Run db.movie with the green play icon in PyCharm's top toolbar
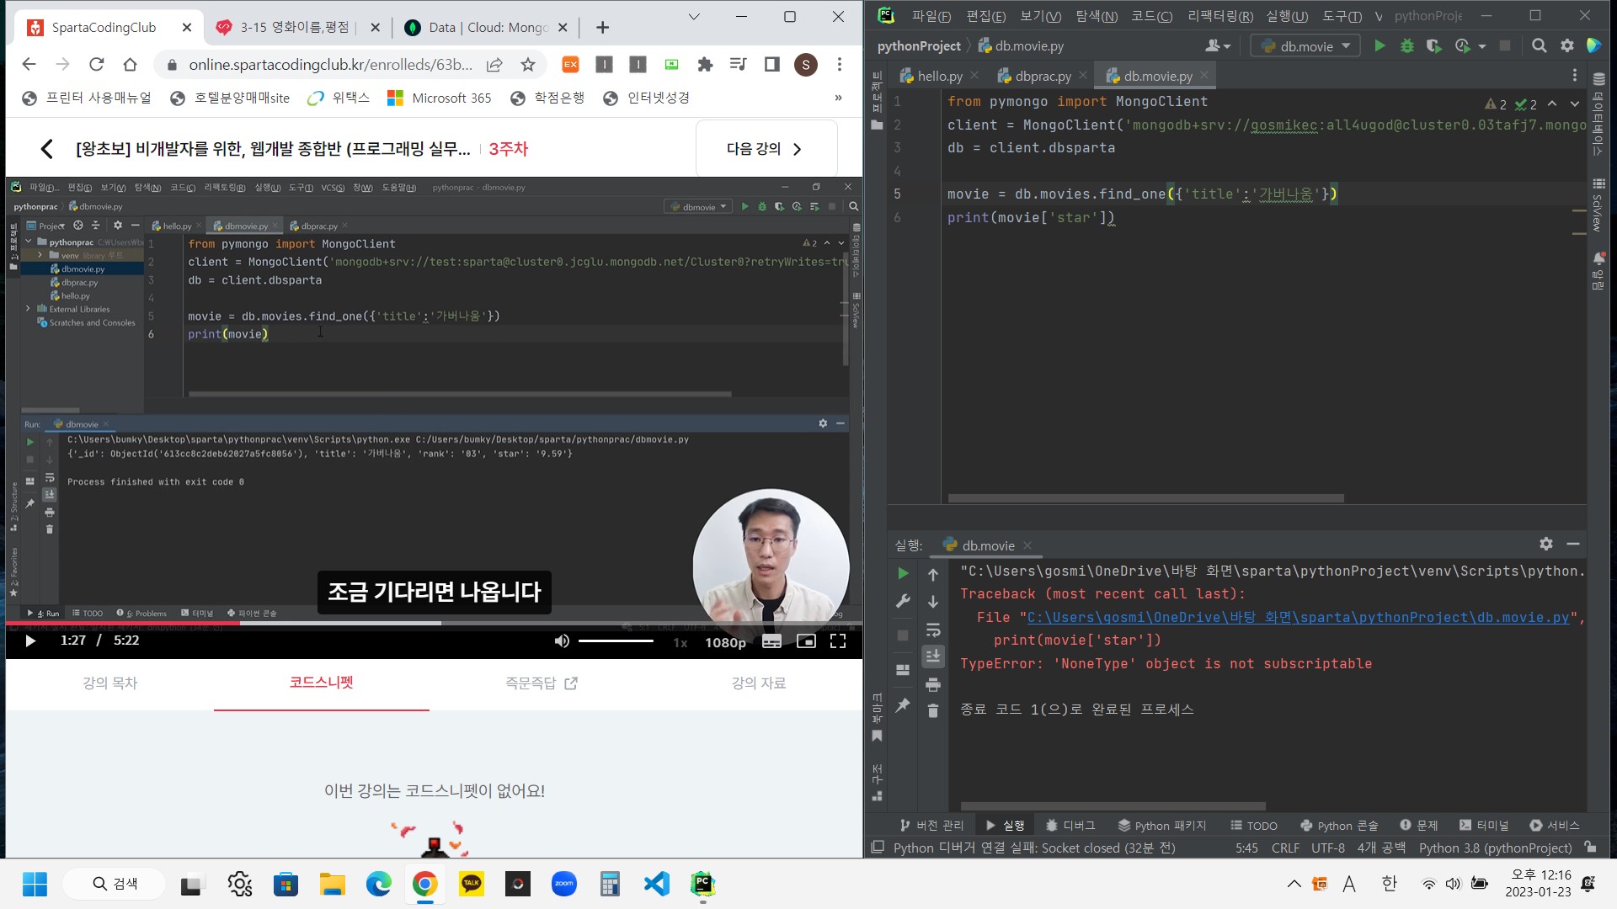The width and height of the screenshot is (1617, 909). (1380, 46)
